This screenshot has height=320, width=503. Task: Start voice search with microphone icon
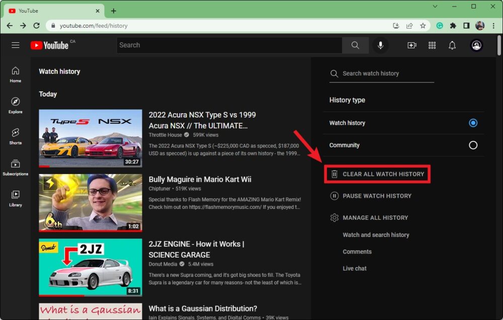pos(380,45)
